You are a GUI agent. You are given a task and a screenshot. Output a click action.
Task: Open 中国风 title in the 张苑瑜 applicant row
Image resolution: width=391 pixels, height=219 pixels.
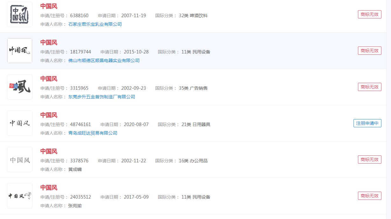coord(49,188)
